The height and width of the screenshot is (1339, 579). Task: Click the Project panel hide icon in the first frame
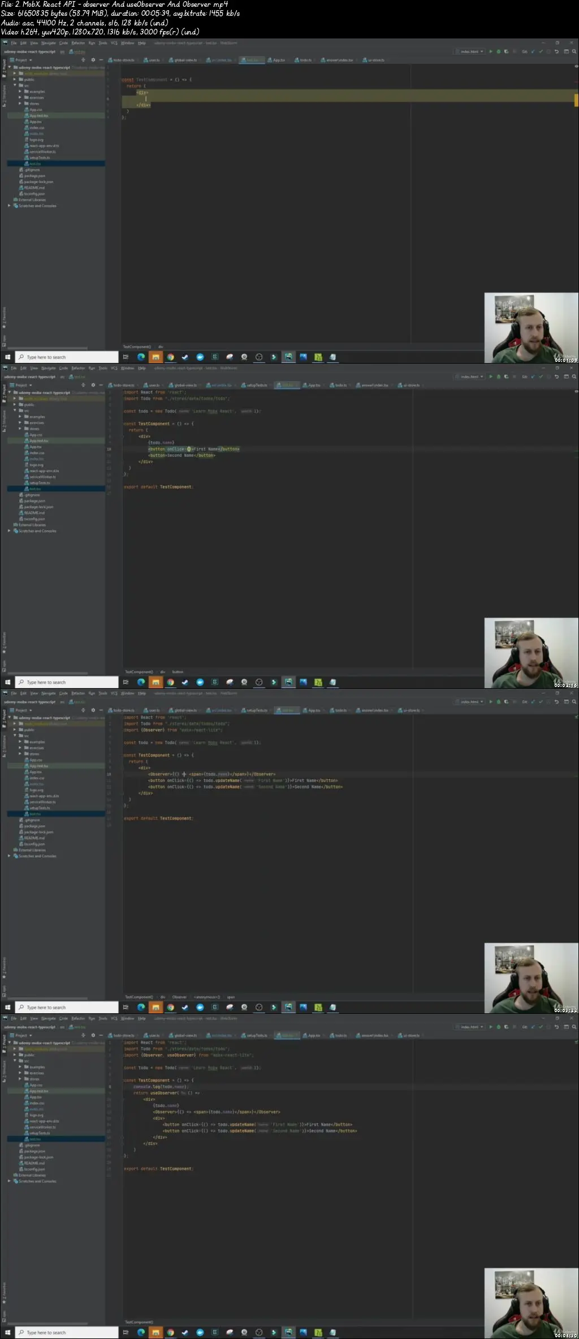coord(101,60)
